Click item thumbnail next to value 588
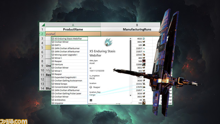The width and height of the screenshot is (220, 124). [144, 61]
